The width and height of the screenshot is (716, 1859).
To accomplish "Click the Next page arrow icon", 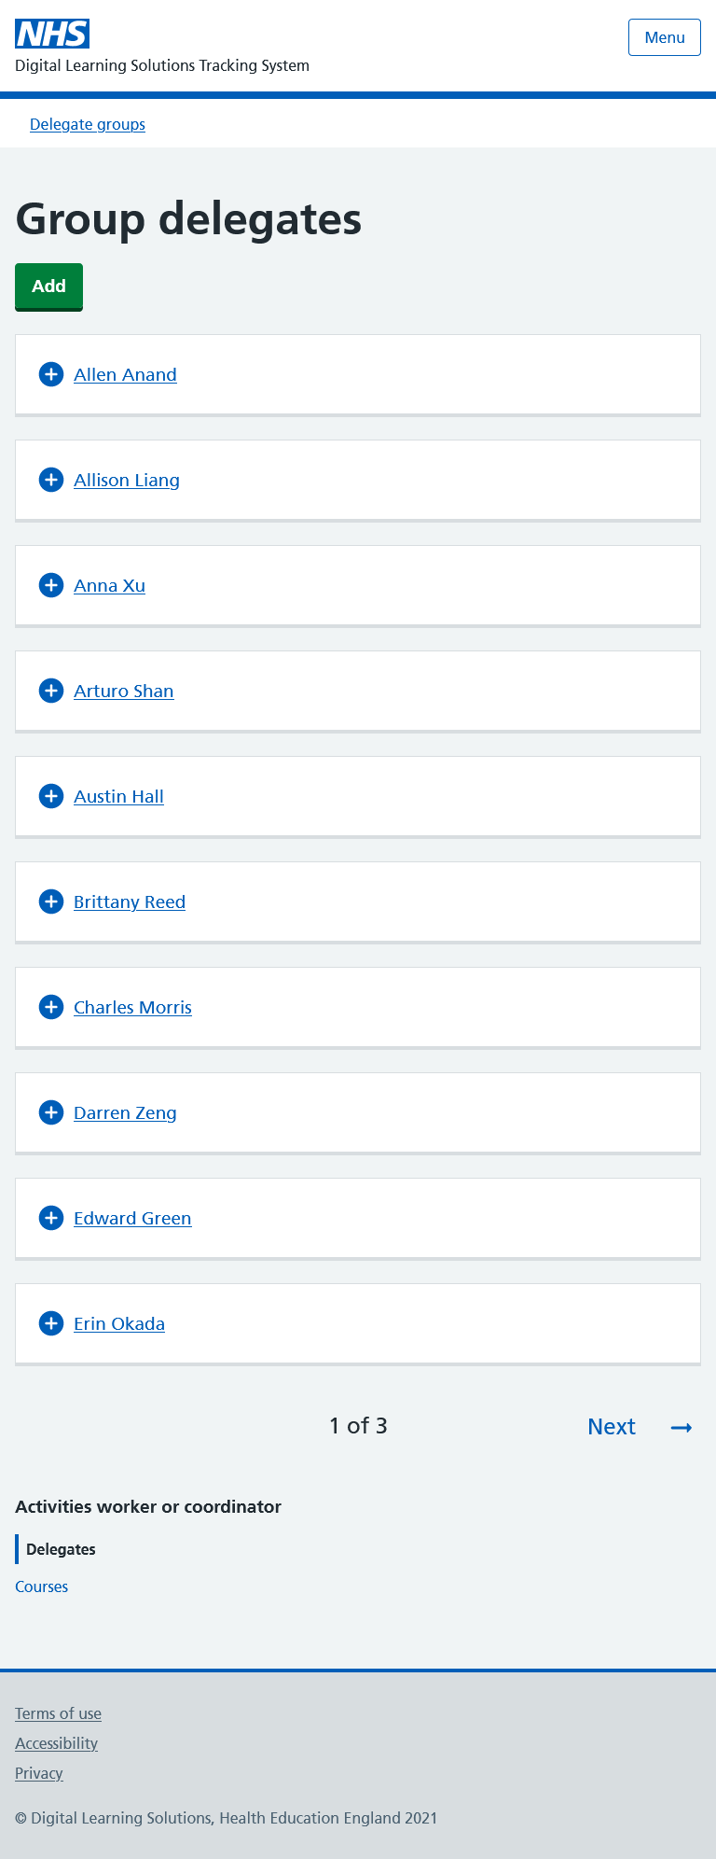I will point(682,1428).
